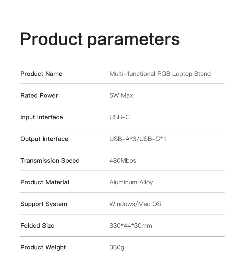Click the "Windows/Mac OS" value
Image resolution: width=245 pixels, height=278 pixels.
point(135,204)
